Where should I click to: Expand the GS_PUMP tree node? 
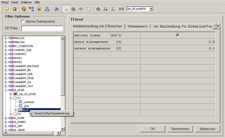(x=5, y=118)
